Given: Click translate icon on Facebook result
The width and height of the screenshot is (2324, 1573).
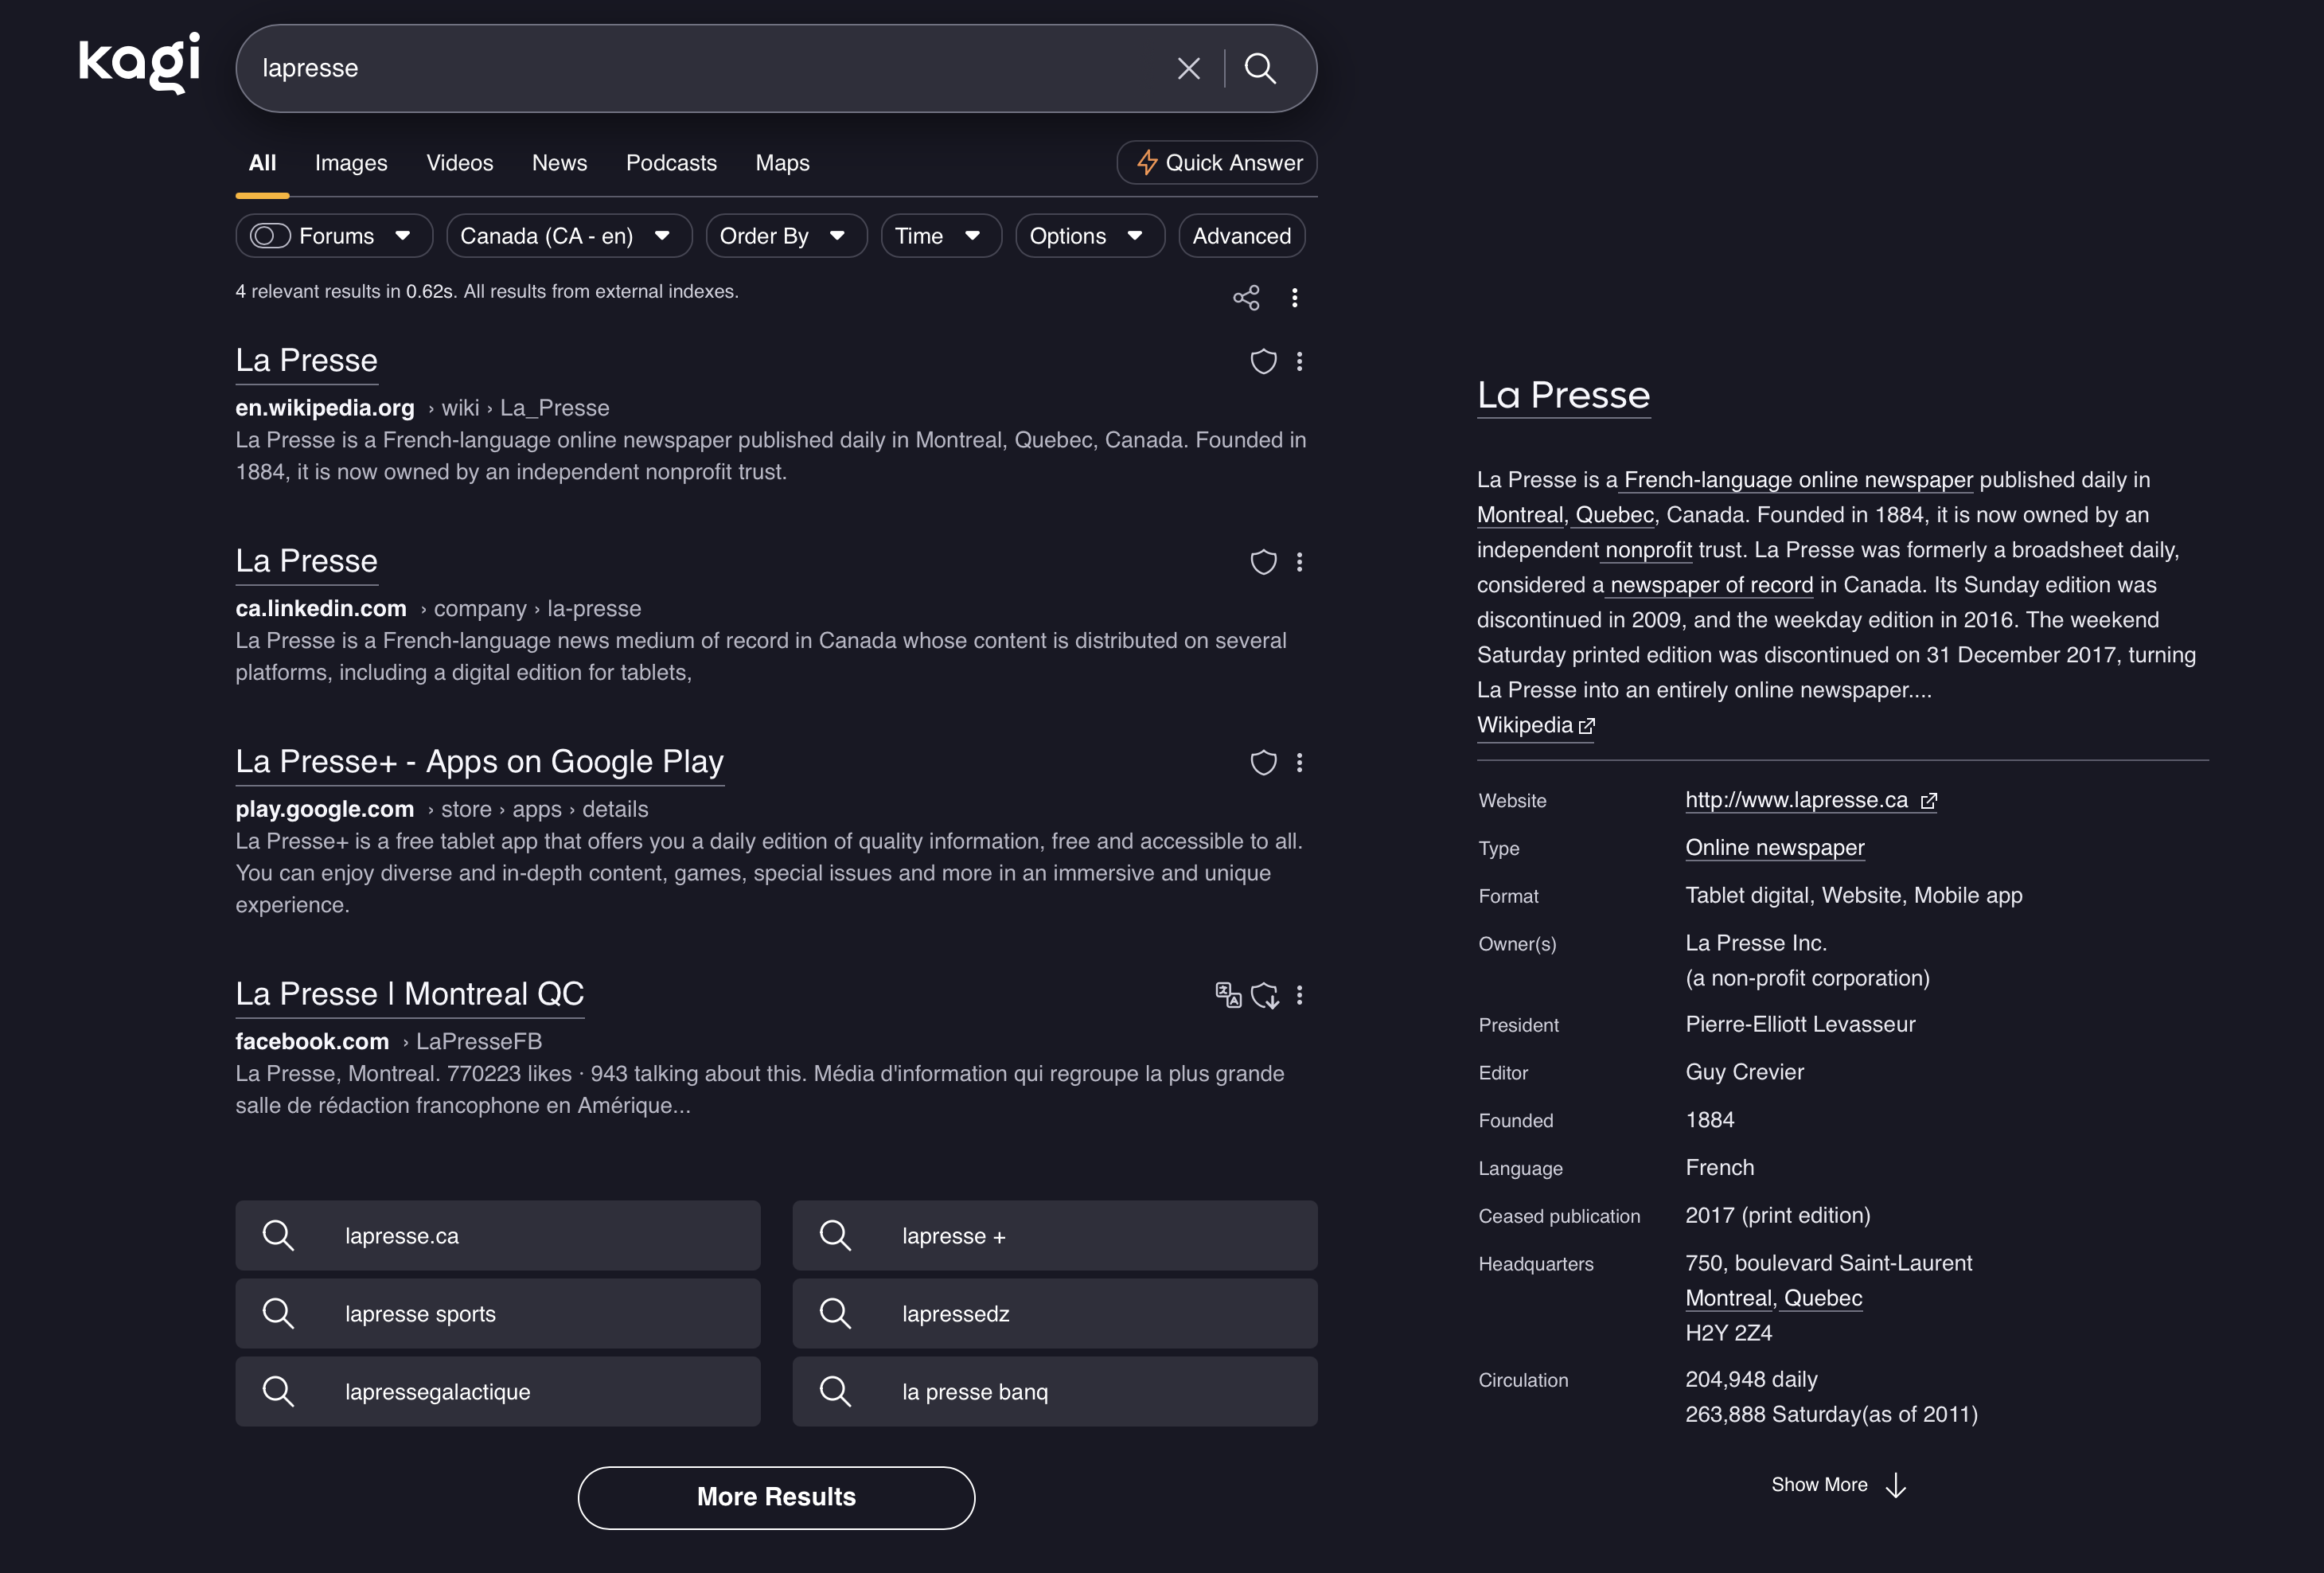Looking at the screenshot, I should [1228, 995].
